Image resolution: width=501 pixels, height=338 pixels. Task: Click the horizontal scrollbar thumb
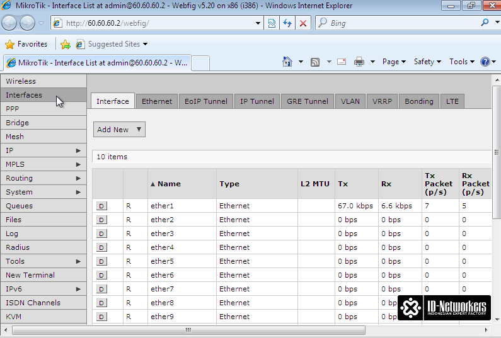(x=188, y=330)
